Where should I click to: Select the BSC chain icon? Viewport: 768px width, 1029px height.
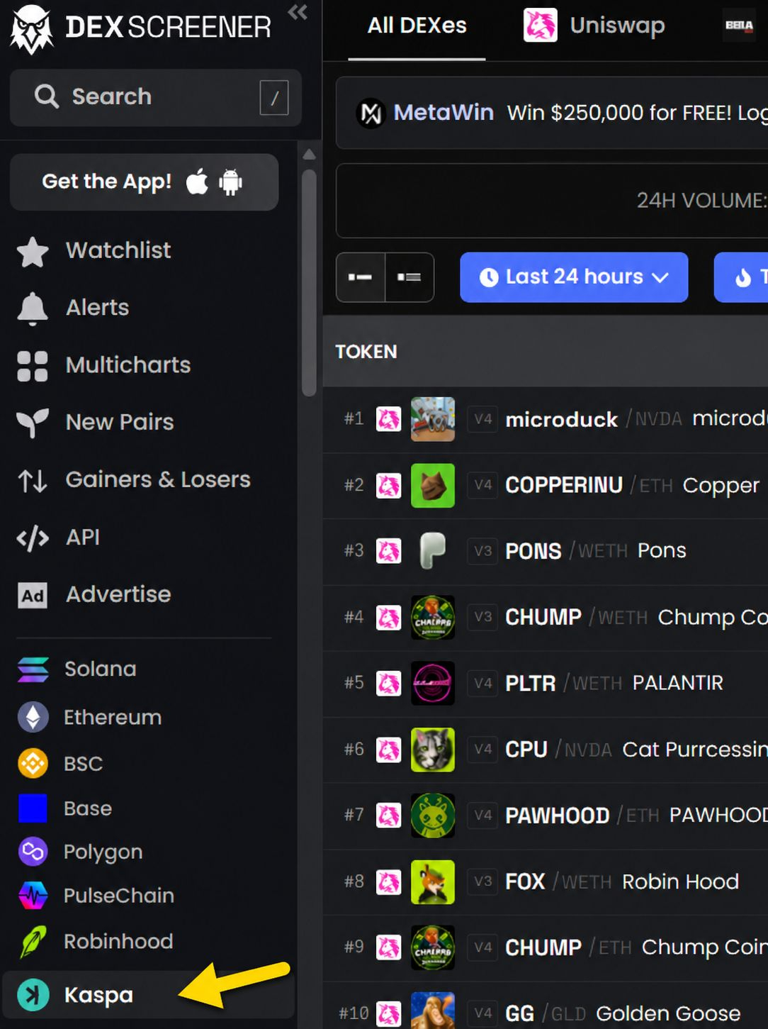click(33, 763)
